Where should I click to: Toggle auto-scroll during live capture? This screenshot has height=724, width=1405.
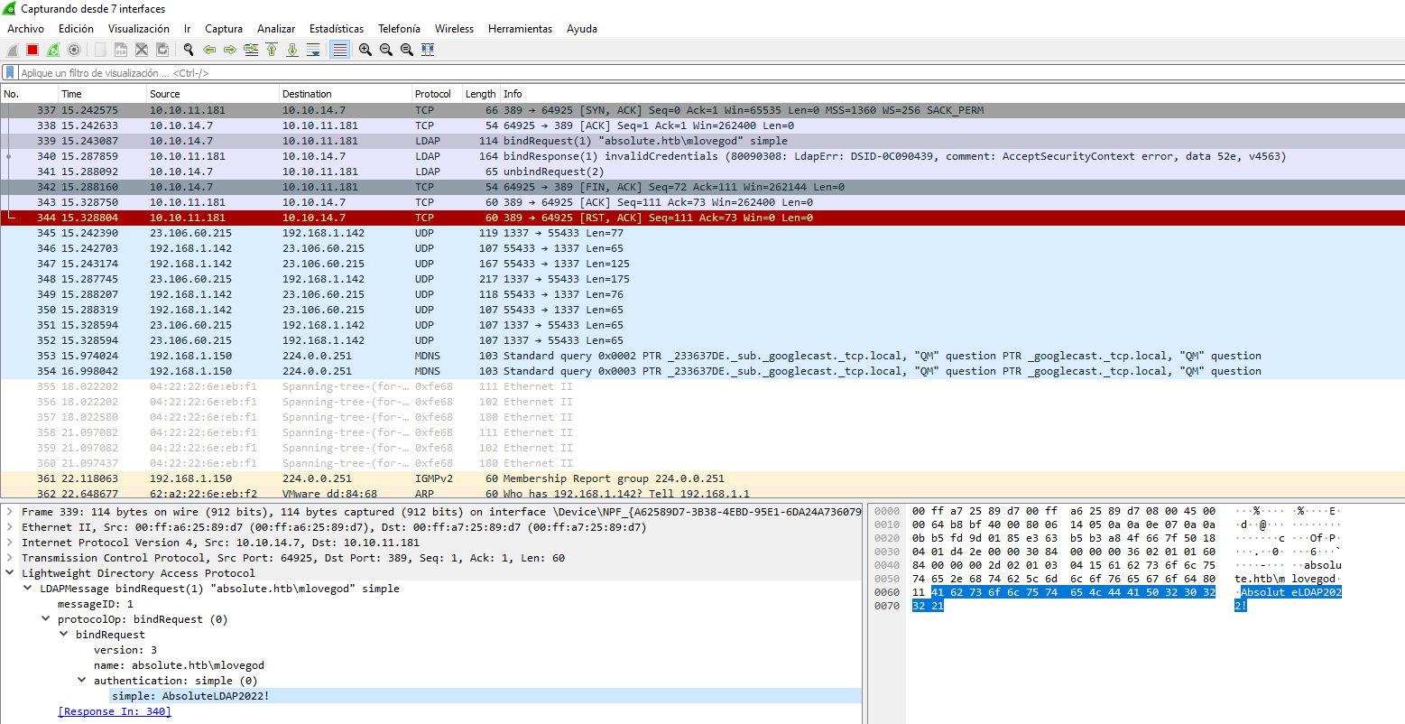point(313,50)
